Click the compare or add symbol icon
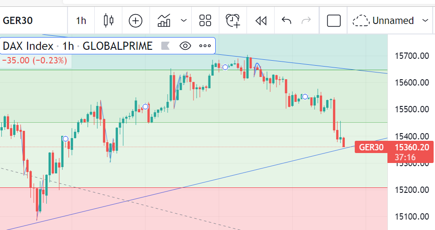The width and height of the screenshot is (435, 230). [x=135, y=20]
